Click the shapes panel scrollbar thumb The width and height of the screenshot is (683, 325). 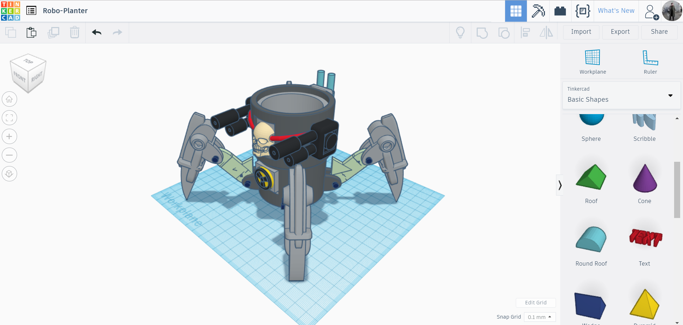point(677,190)
